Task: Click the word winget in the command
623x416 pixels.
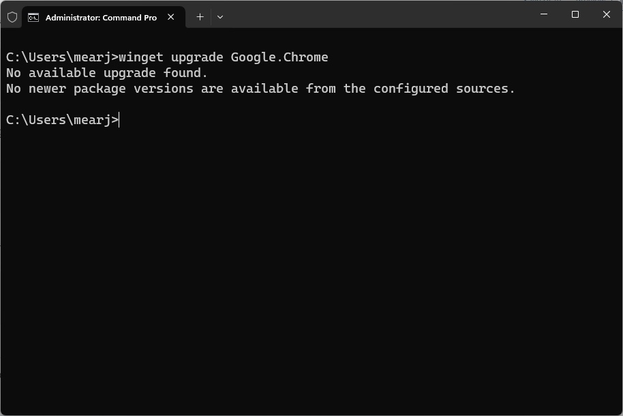Action: click(140, 57)
